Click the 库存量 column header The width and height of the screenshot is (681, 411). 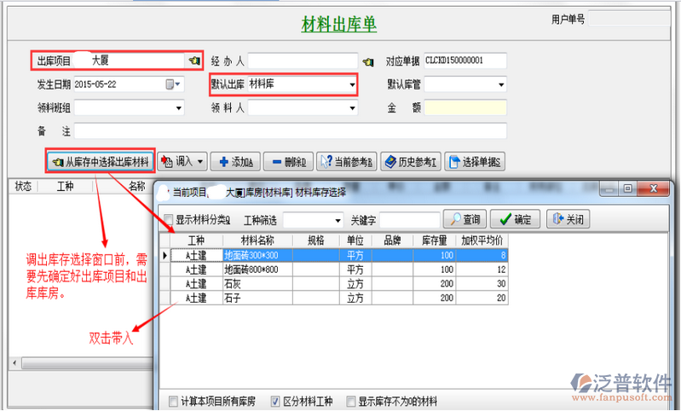[435, 240]
